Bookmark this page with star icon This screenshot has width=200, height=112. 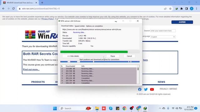coord(170,9)
